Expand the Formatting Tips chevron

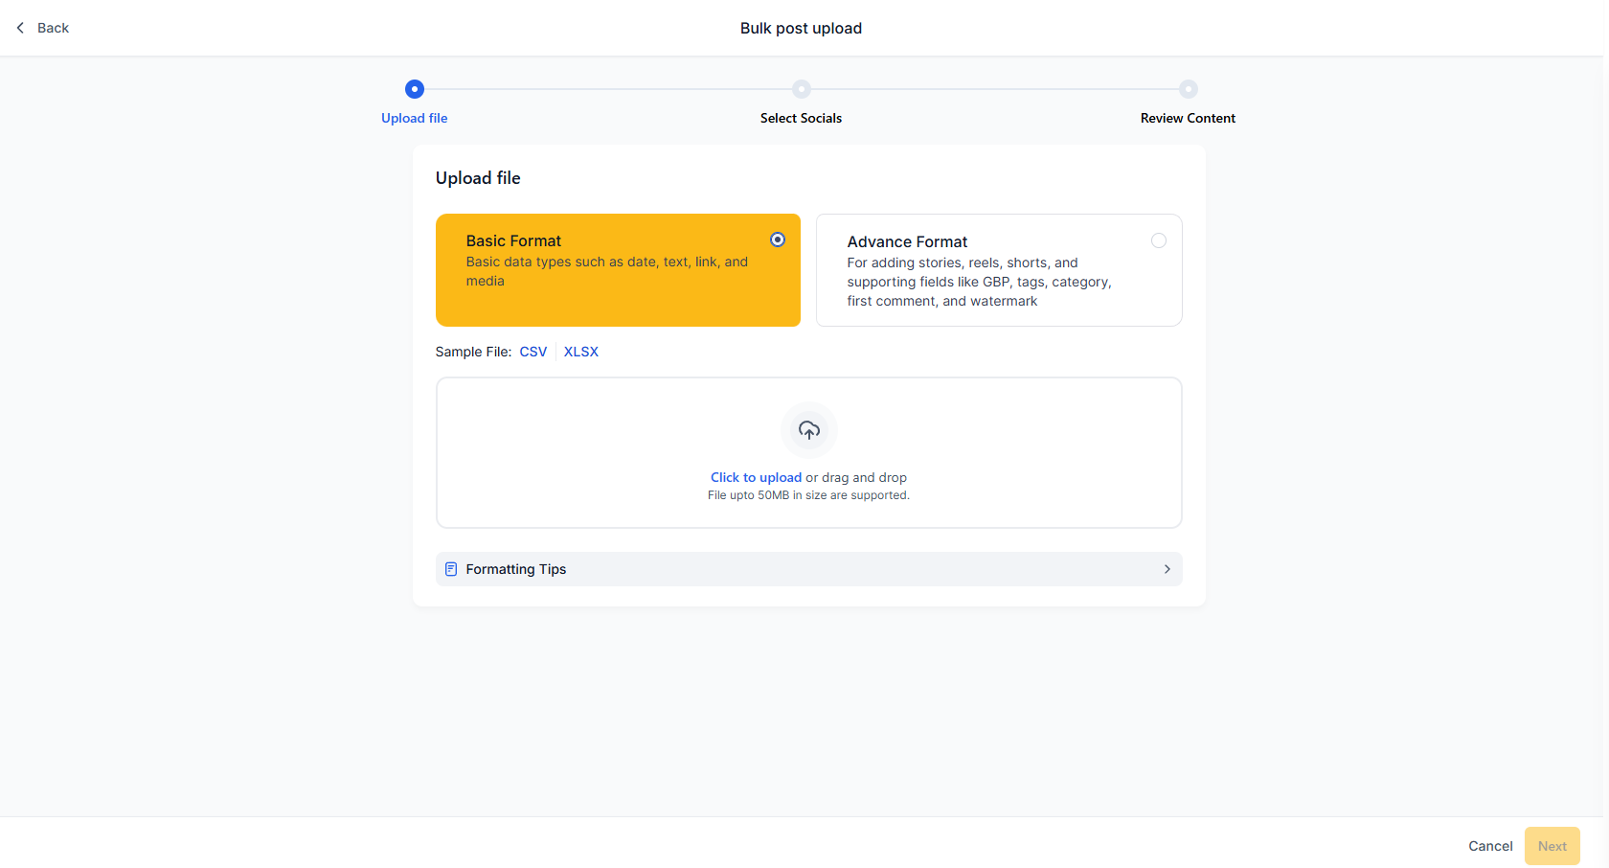(1167, 569)
